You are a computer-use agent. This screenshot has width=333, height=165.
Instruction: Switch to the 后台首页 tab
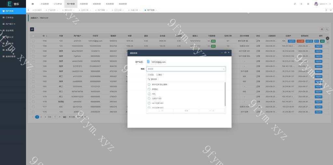pos(38,10)
